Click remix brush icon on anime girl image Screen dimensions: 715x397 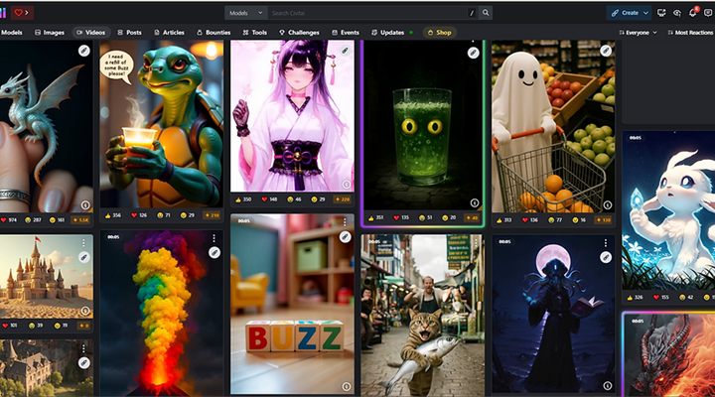[346, 51]
